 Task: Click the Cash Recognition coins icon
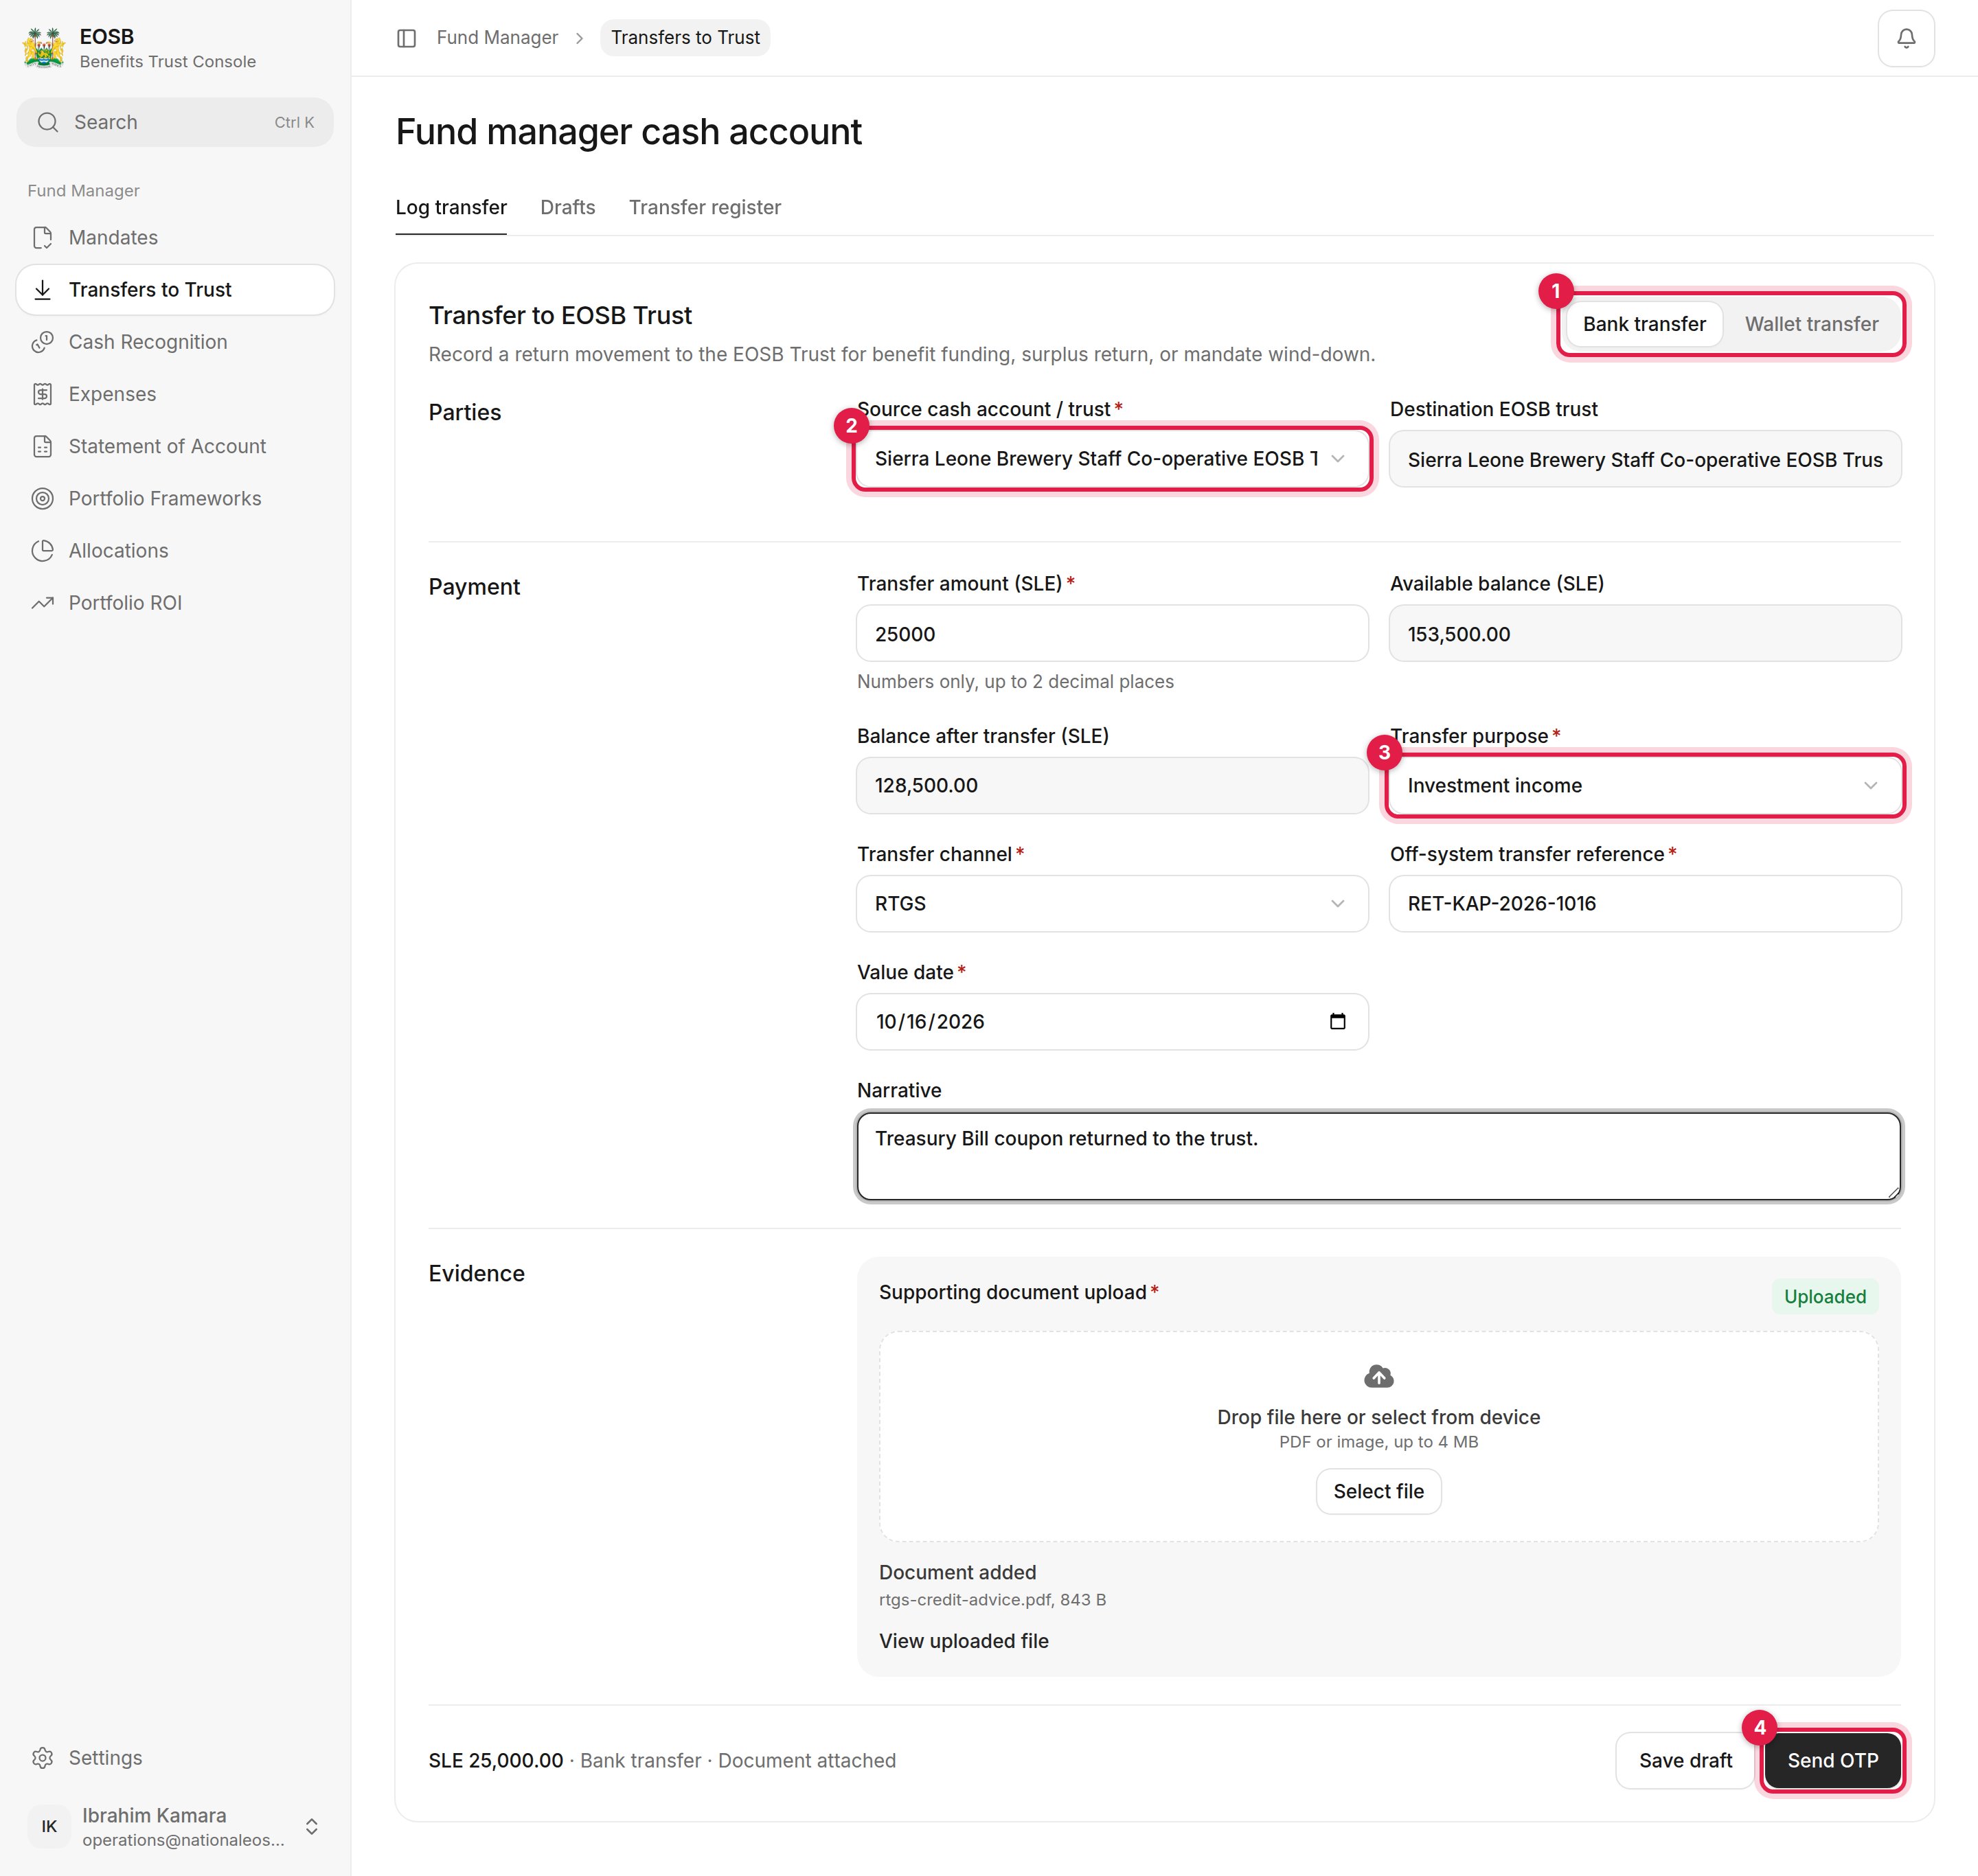42,342
